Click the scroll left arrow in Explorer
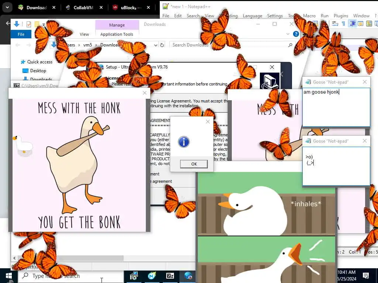 [x=14, y=258]
